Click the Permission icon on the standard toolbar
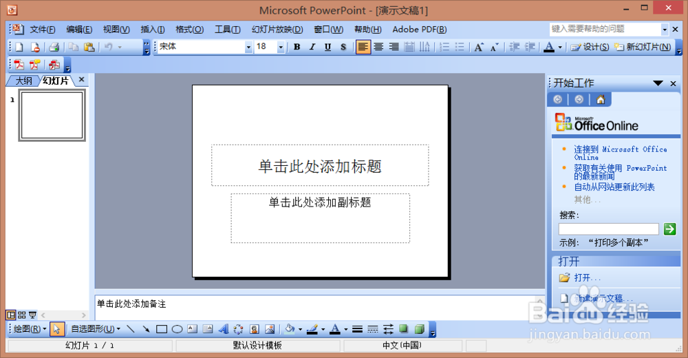688x358 pixels. pos(35,47)
